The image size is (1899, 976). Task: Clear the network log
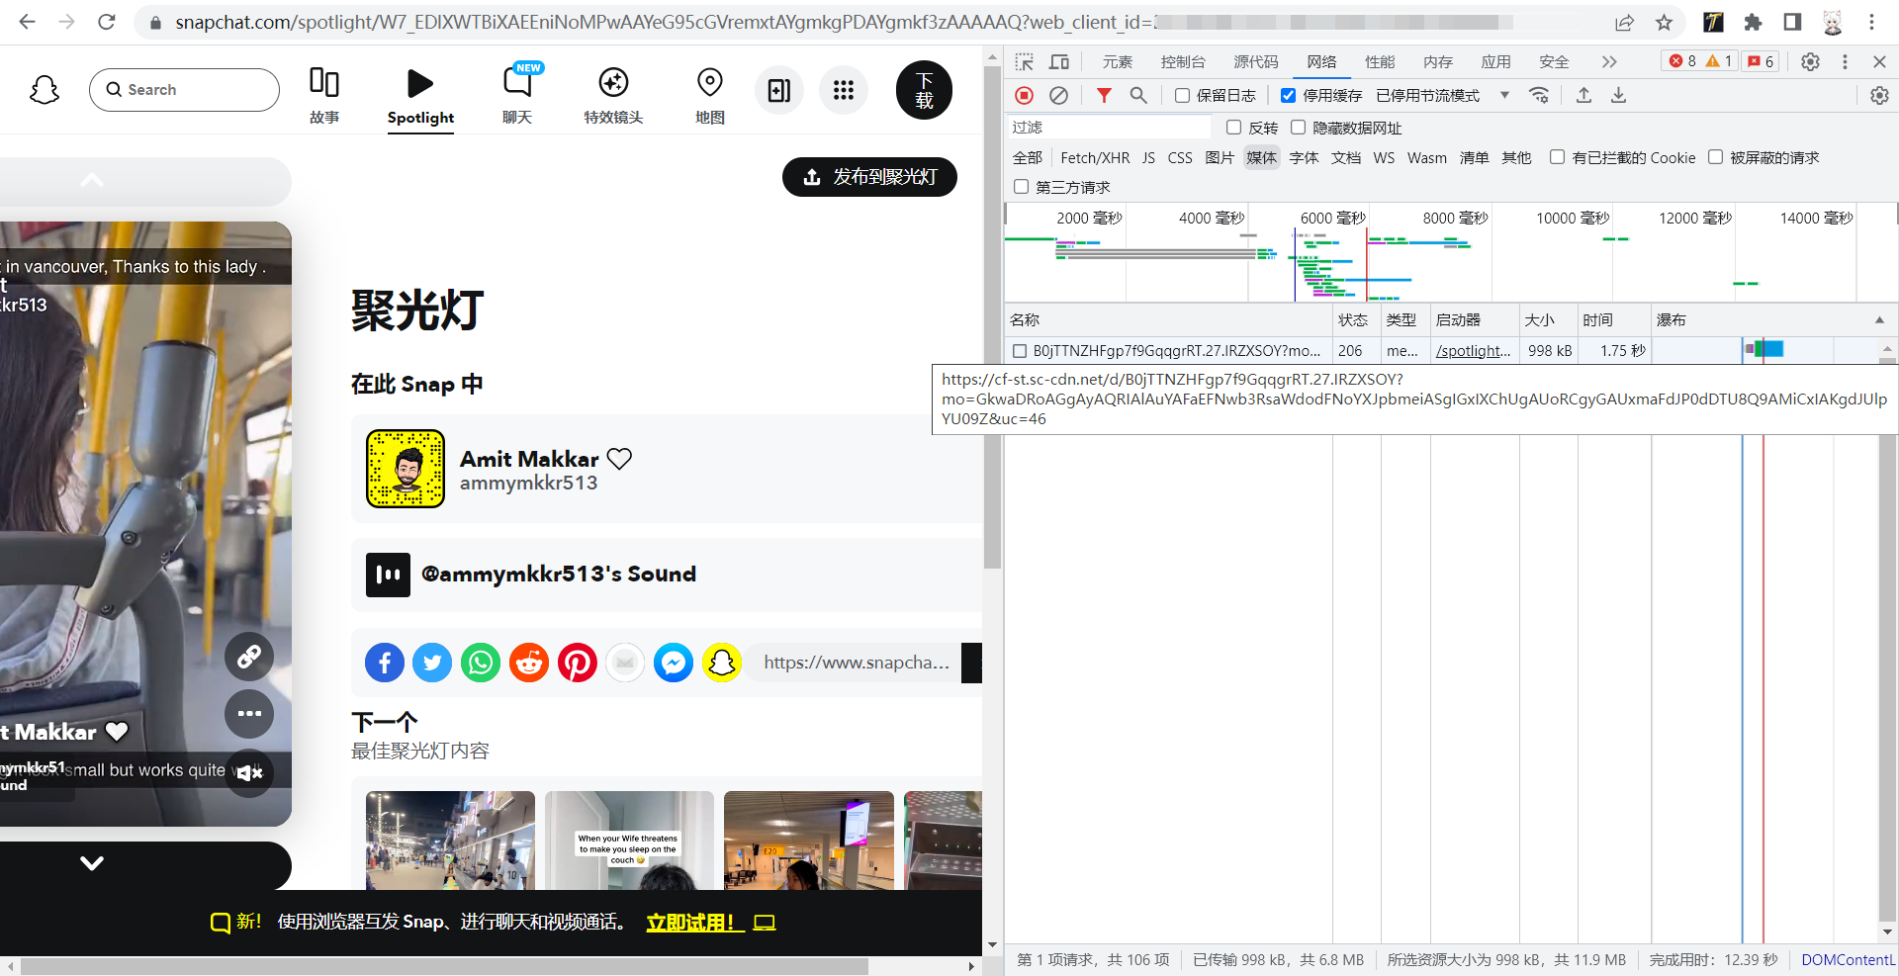pos(1058,95)
